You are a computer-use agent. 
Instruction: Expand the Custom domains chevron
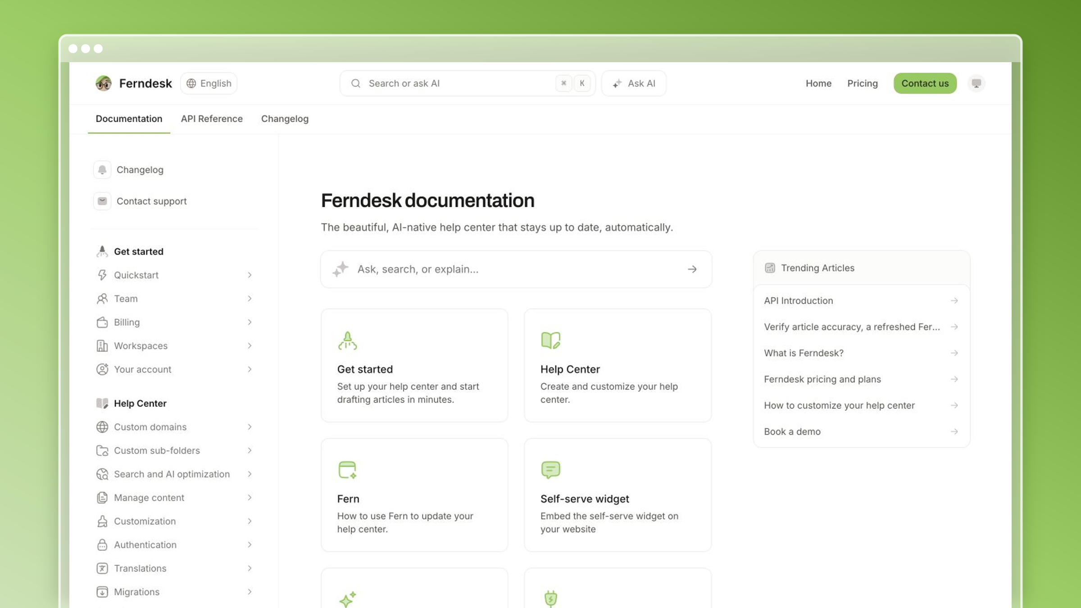pos(250,427)
